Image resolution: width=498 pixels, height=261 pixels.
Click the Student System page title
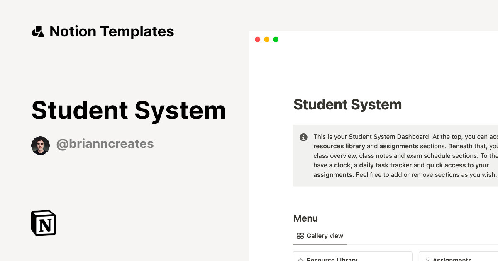click(348, 104)
